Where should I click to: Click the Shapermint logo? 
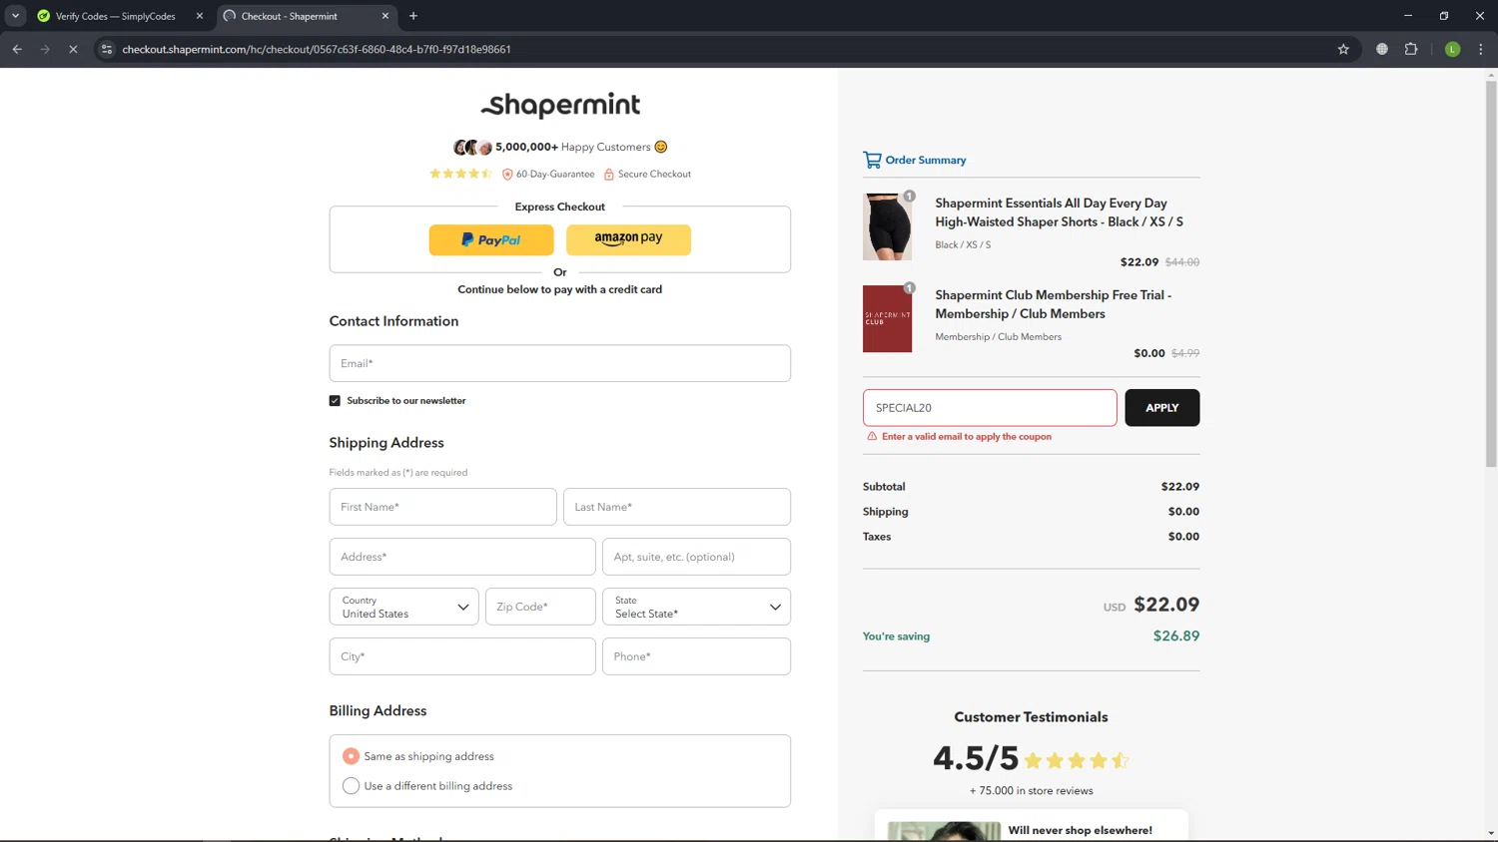tap(560, 105)
